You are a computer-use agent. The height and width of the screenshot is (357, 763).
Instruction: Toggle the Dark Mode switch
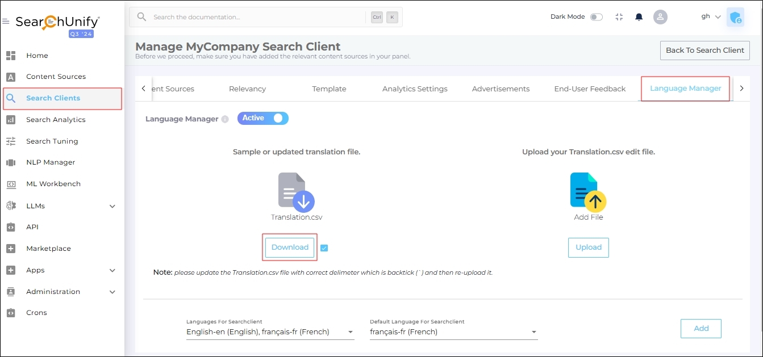[596, 17]
